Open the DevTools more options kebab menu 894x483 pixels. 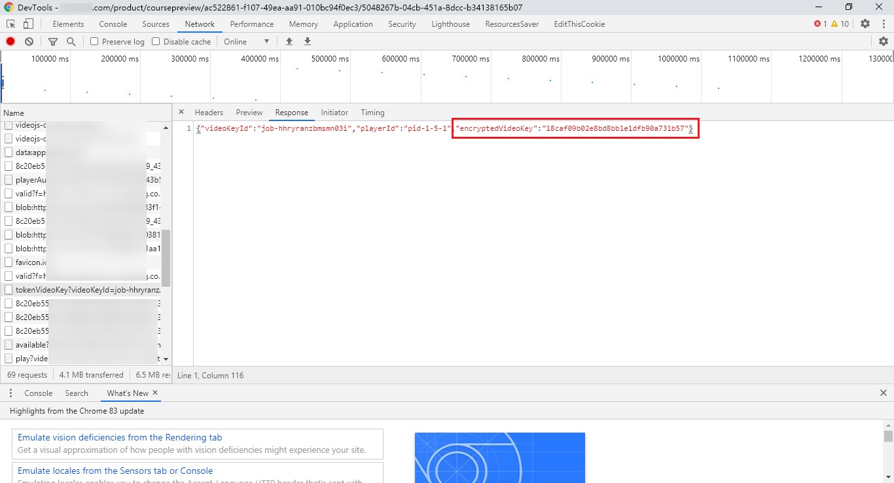click(x=883, y=24)
